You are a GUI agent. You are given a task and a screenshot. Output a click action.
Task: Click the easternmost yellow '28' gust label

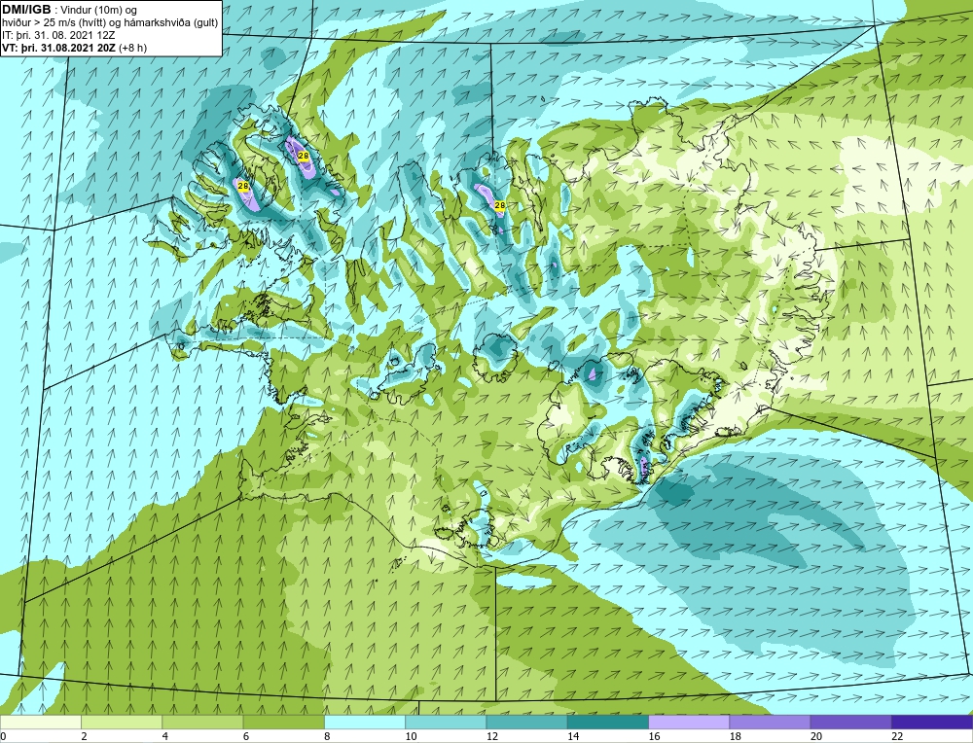499,204
